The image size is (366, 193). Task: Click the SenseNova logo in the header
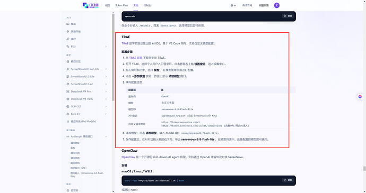91,5
